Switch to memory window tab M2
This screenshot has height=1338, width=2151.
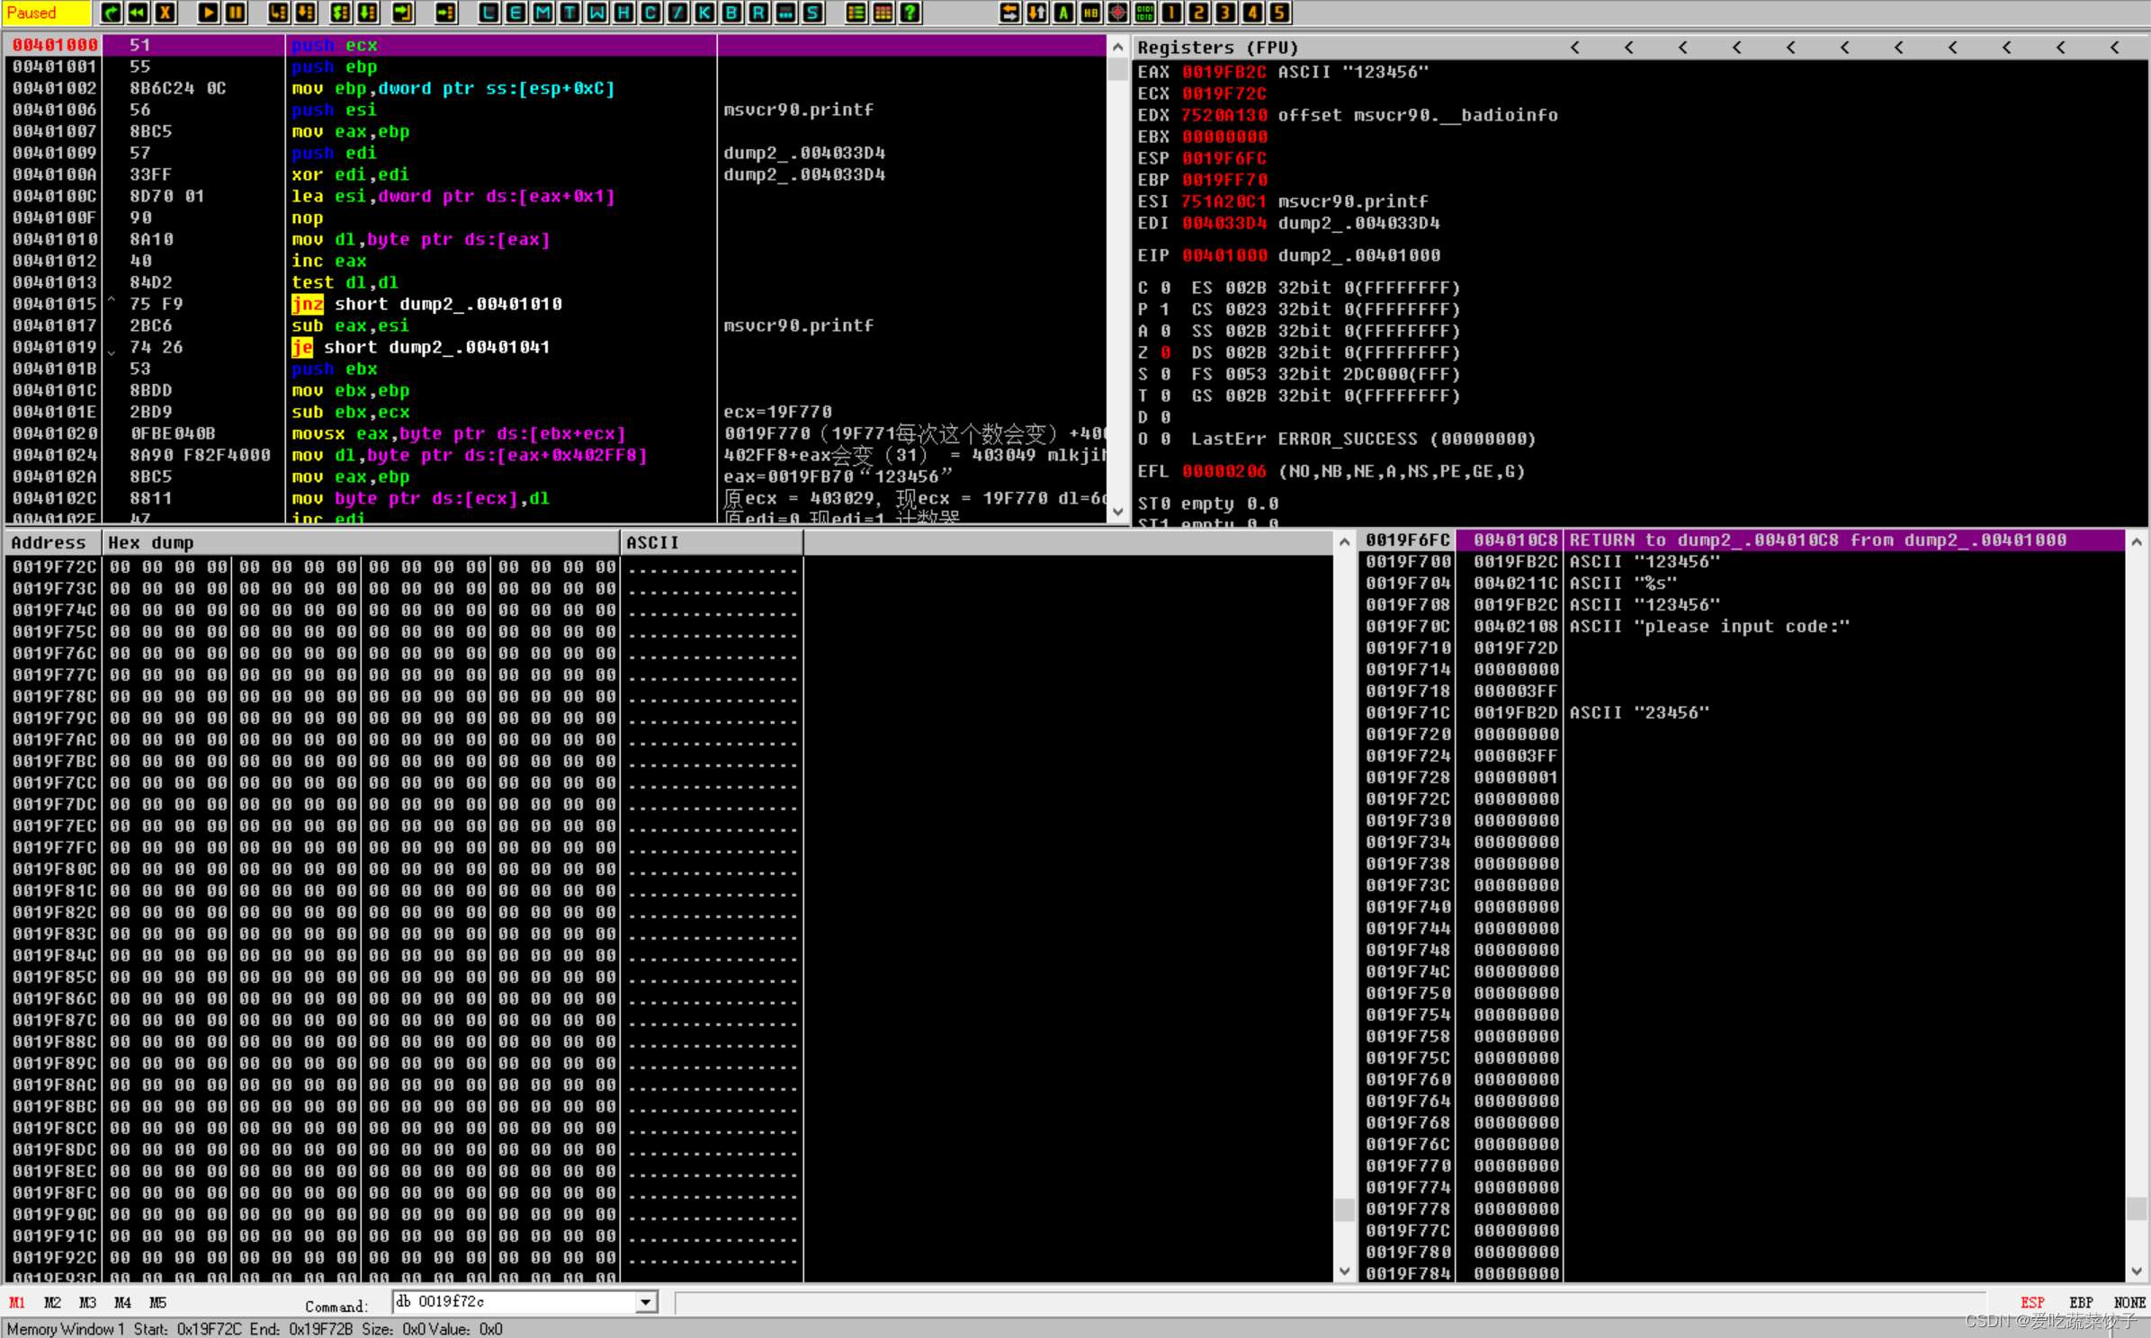52,1302
